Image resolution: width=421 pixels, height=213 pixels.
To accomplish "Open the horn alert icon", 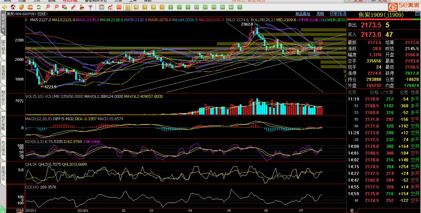I will pos(82,7).
